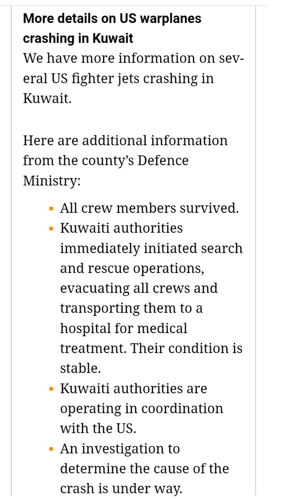The width and height of the screenshot is (281, 499).
Task: Click the text "determine the cause of the"
Action: (144, 469)
